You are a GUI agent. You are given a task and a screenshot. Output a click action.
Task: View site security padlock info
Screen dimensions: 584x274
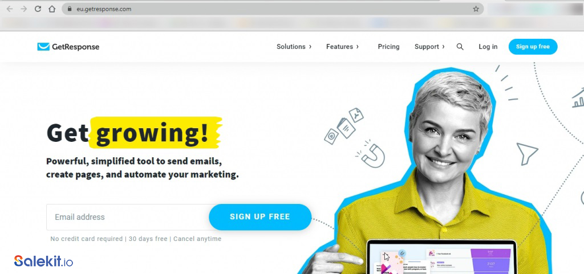point(69,9)
